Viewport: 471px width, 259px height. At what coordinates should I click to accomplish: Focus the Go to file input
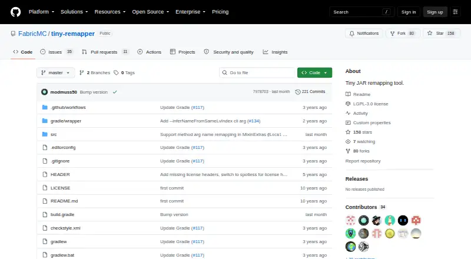(x=257, y=73)
